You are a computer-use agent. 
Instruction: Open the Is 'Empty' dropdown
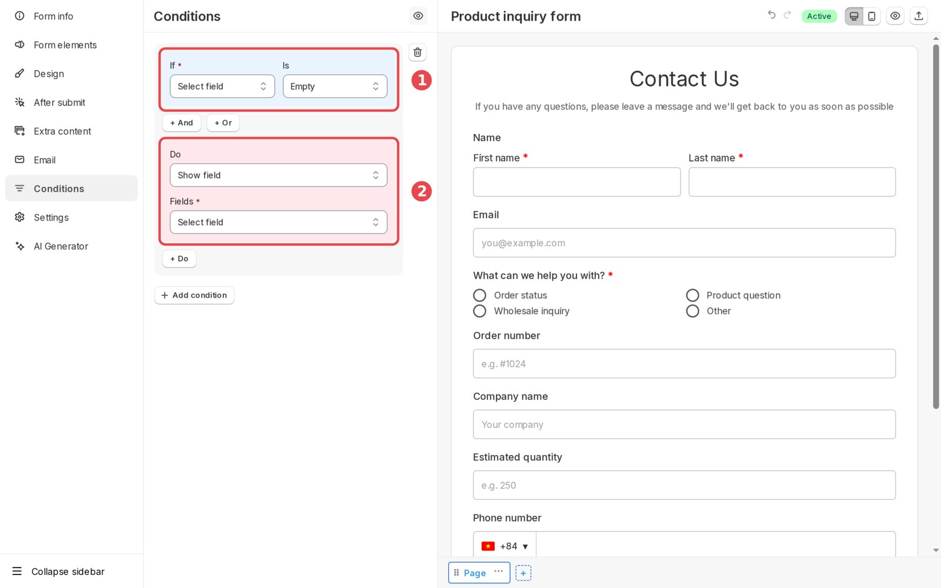[x=335, y=86]
